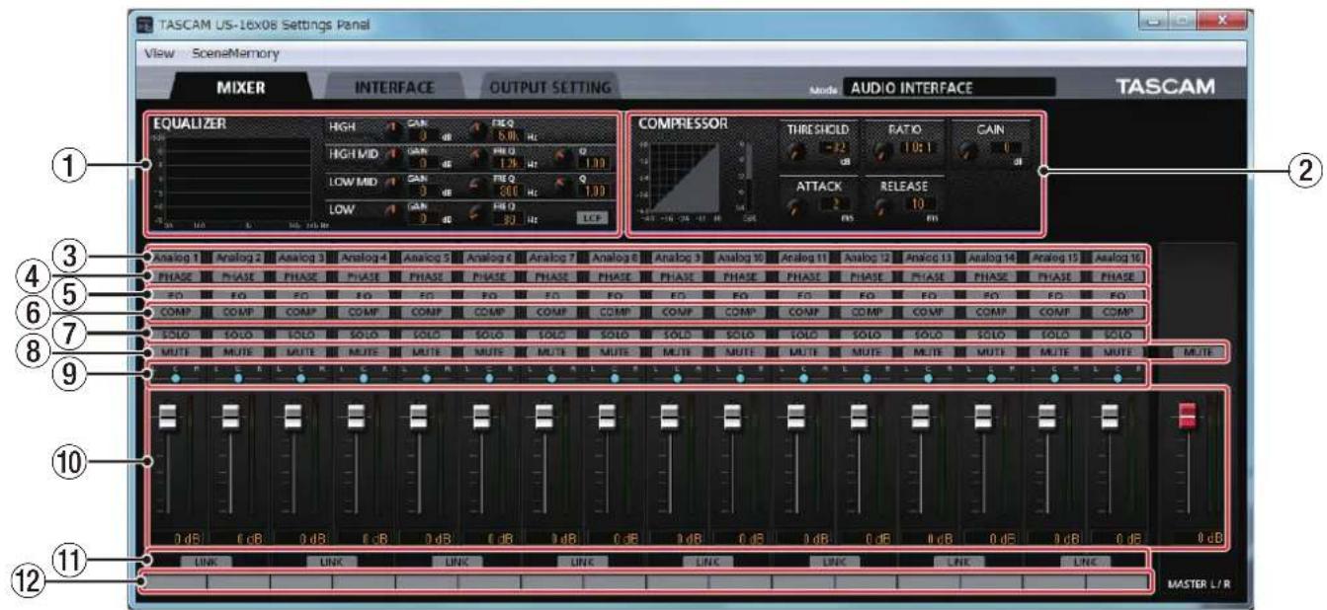Image resolution: width=1327 pixels, height=610 pixels.
Task: Click the red MASTER fader handle
Action: click(1187, 417)
